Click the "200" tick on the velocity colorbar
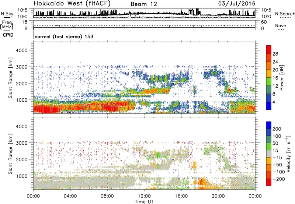This screenshot has width=295, height=204. click(277, 129)
